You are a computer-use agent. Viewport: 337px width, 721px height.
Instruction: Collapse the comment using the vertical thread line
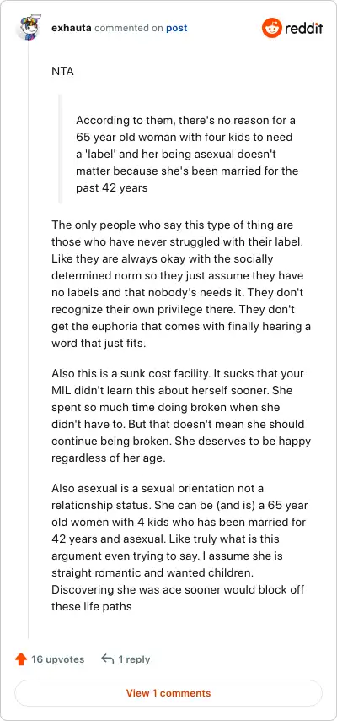click(x=29, y=340)
